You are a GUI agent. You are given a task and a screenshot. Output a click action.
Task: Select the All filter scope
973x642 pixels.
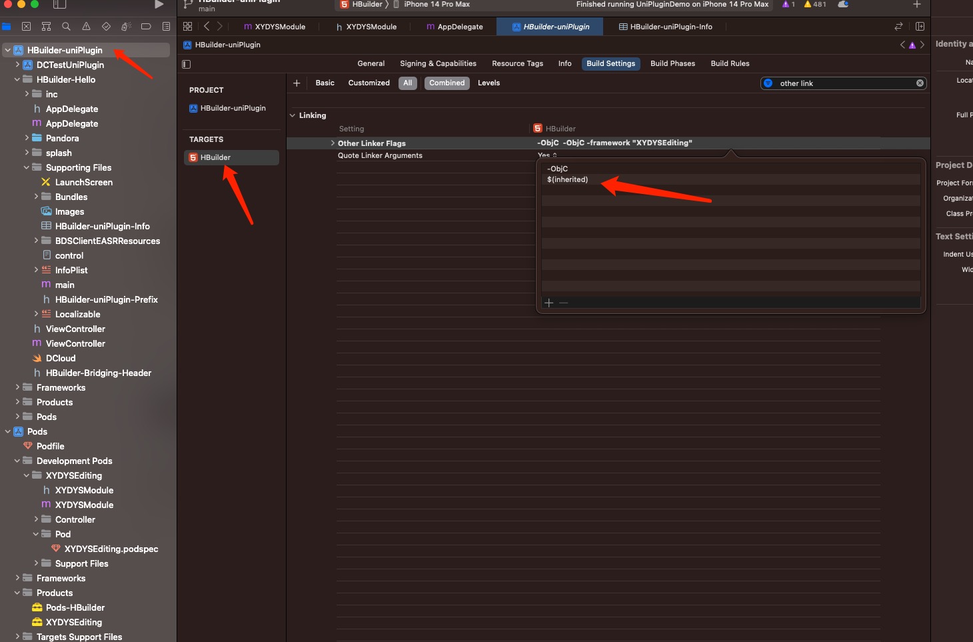coord(408,83)
